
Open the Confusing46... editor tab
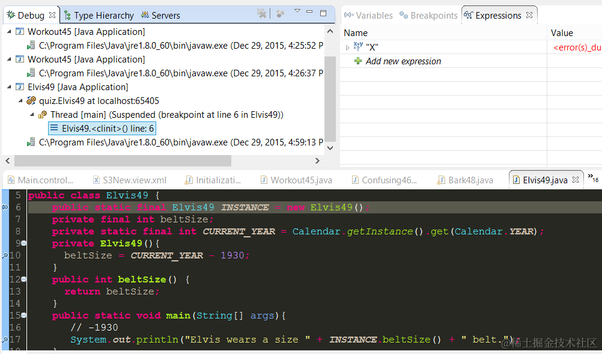click(385, 180)
